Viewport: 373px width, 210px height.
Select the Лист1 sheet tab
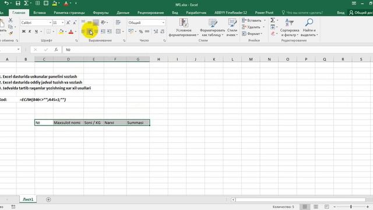tap(28, 199)
